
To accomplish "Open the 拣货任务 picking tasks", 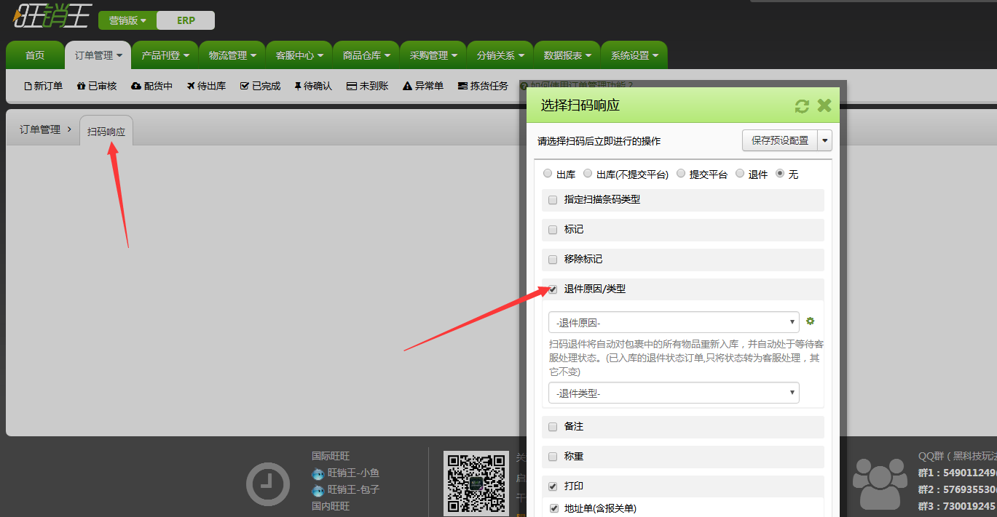I will click(483, 86).
